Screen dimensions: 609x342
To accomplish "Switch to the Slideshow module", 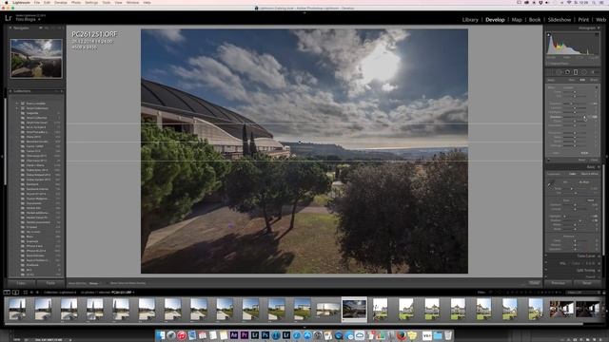I will tap(560, 19).
